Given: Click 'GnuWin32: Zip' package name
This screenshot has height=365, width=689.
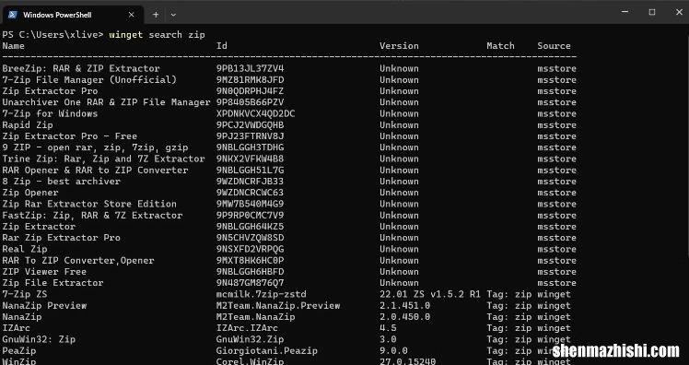Looking at the screenshot, I should coord(39,339).
